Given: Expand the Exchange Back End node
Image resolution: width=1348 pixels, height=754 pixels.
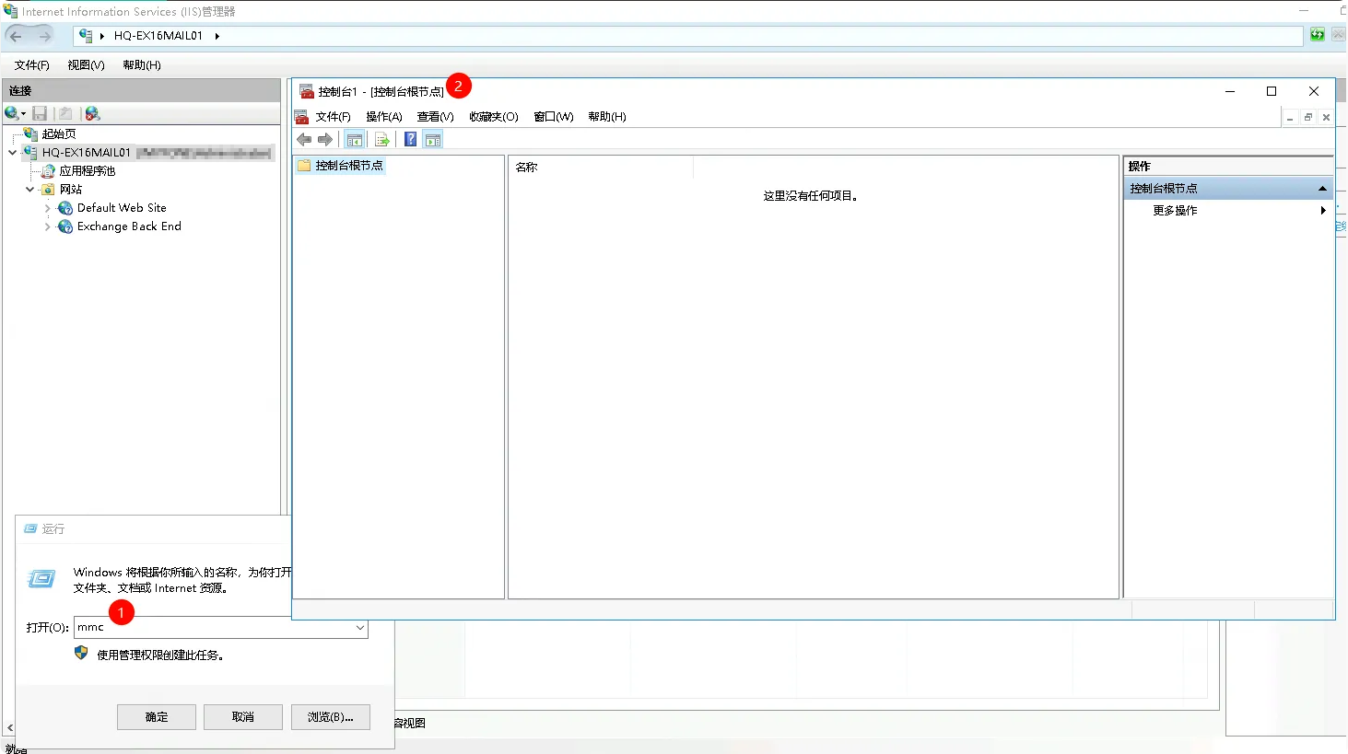Looking at the screenshot, I should pyautogui.click(x=48, y=226).
